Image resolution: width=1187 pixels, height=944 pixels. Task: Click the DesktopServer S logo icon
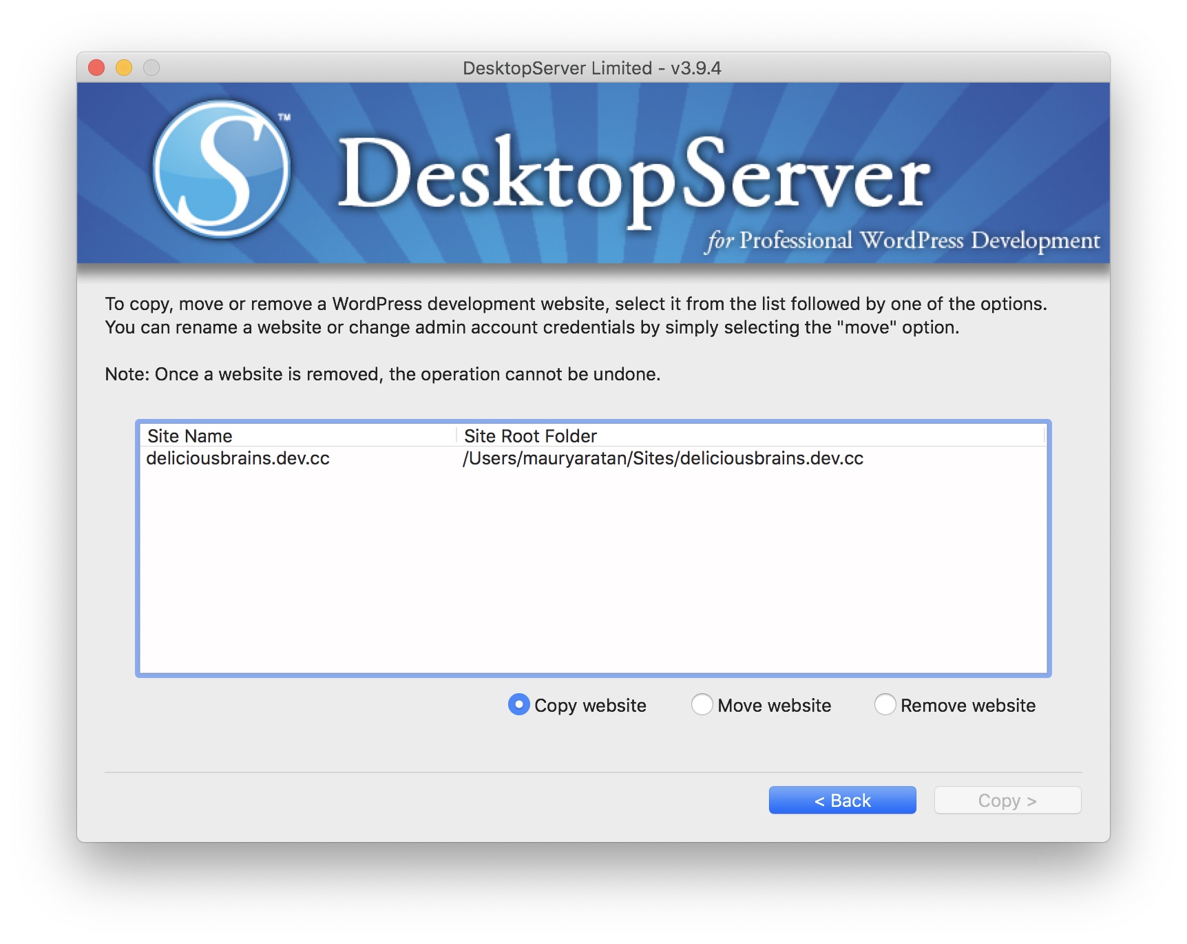point(222,170)
